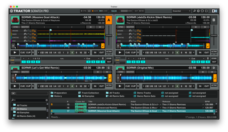Open the Track Collection favorite folder

[x=89, y=93]
